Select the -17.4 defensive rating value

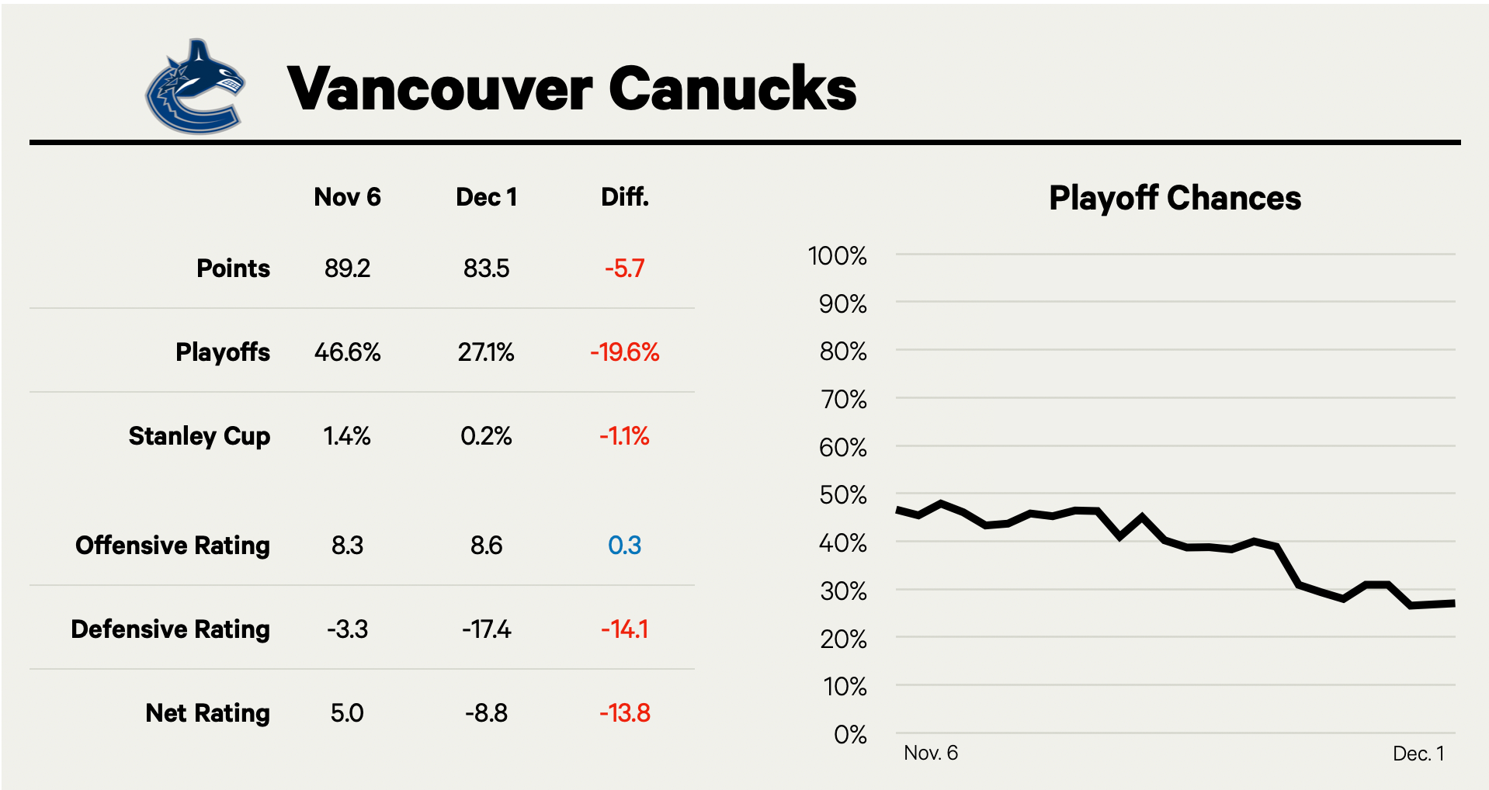coord(486,629)
